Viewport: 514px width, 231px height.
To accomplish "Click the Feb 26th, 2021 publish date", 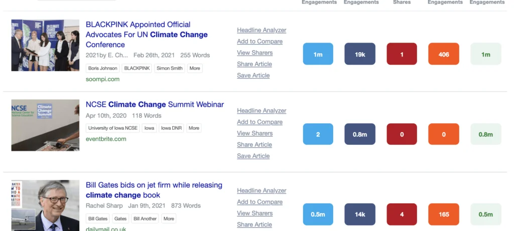I will pyautogui.click(x=154, y=55).
